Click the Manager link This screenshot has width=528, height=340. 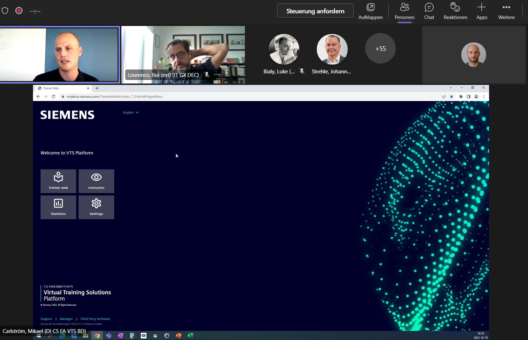click(x=66, y=319)
